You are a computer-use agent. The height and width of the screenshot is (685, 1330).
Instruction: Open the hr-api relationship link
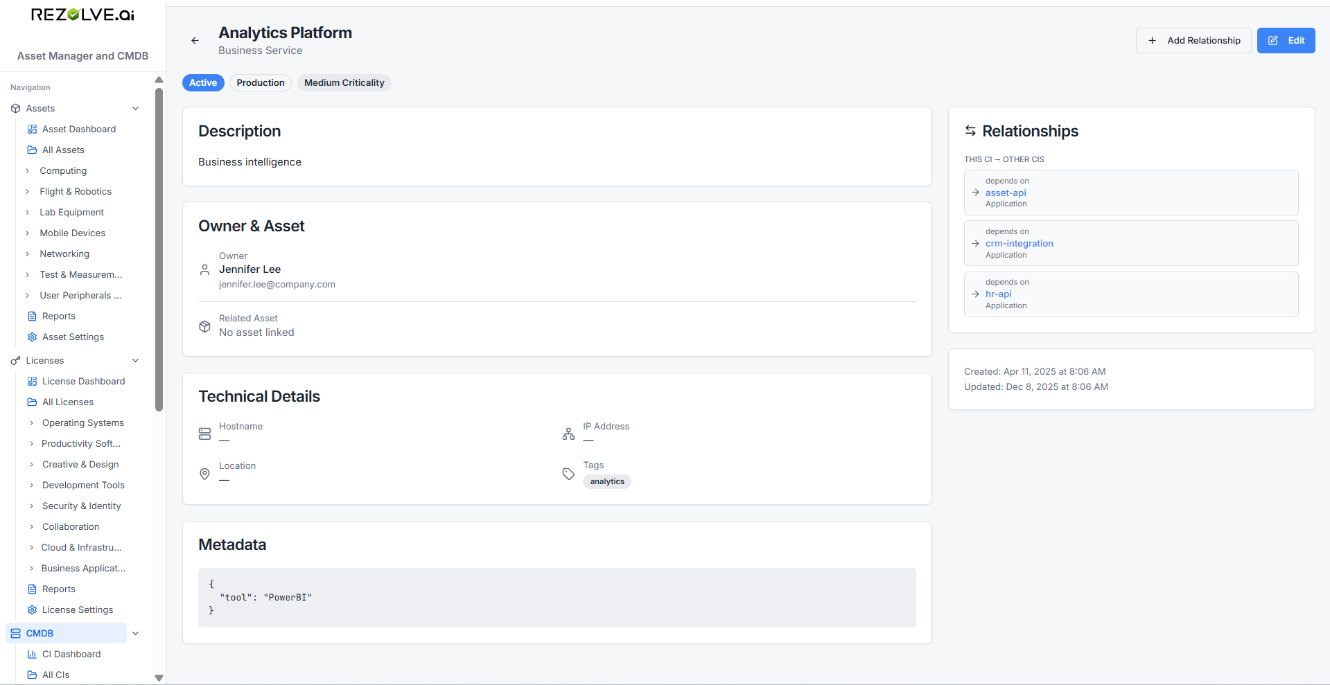998,294
